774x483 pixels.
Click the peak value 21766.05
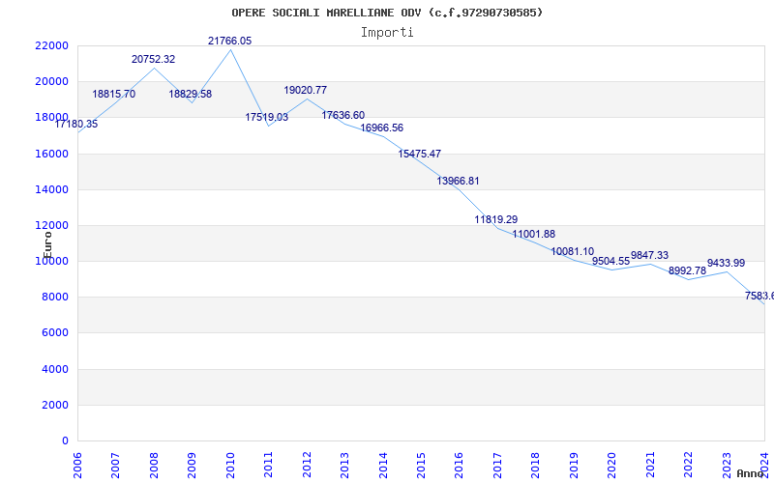[x=230, y=41]
